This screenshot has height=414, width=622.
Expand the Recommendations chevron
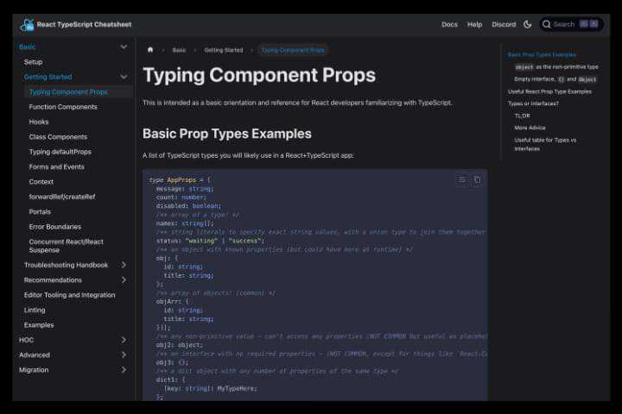124,279
